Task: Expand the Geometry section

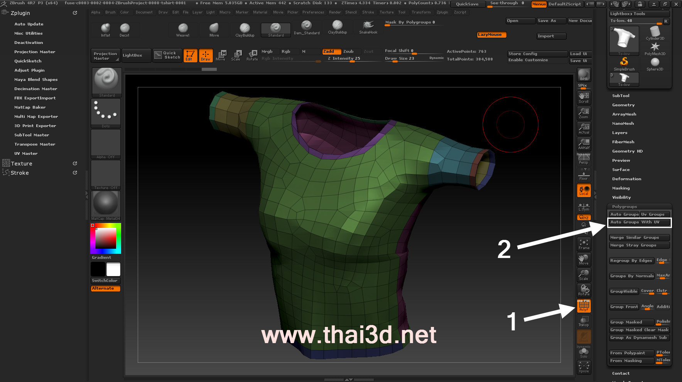Action: 623,105
